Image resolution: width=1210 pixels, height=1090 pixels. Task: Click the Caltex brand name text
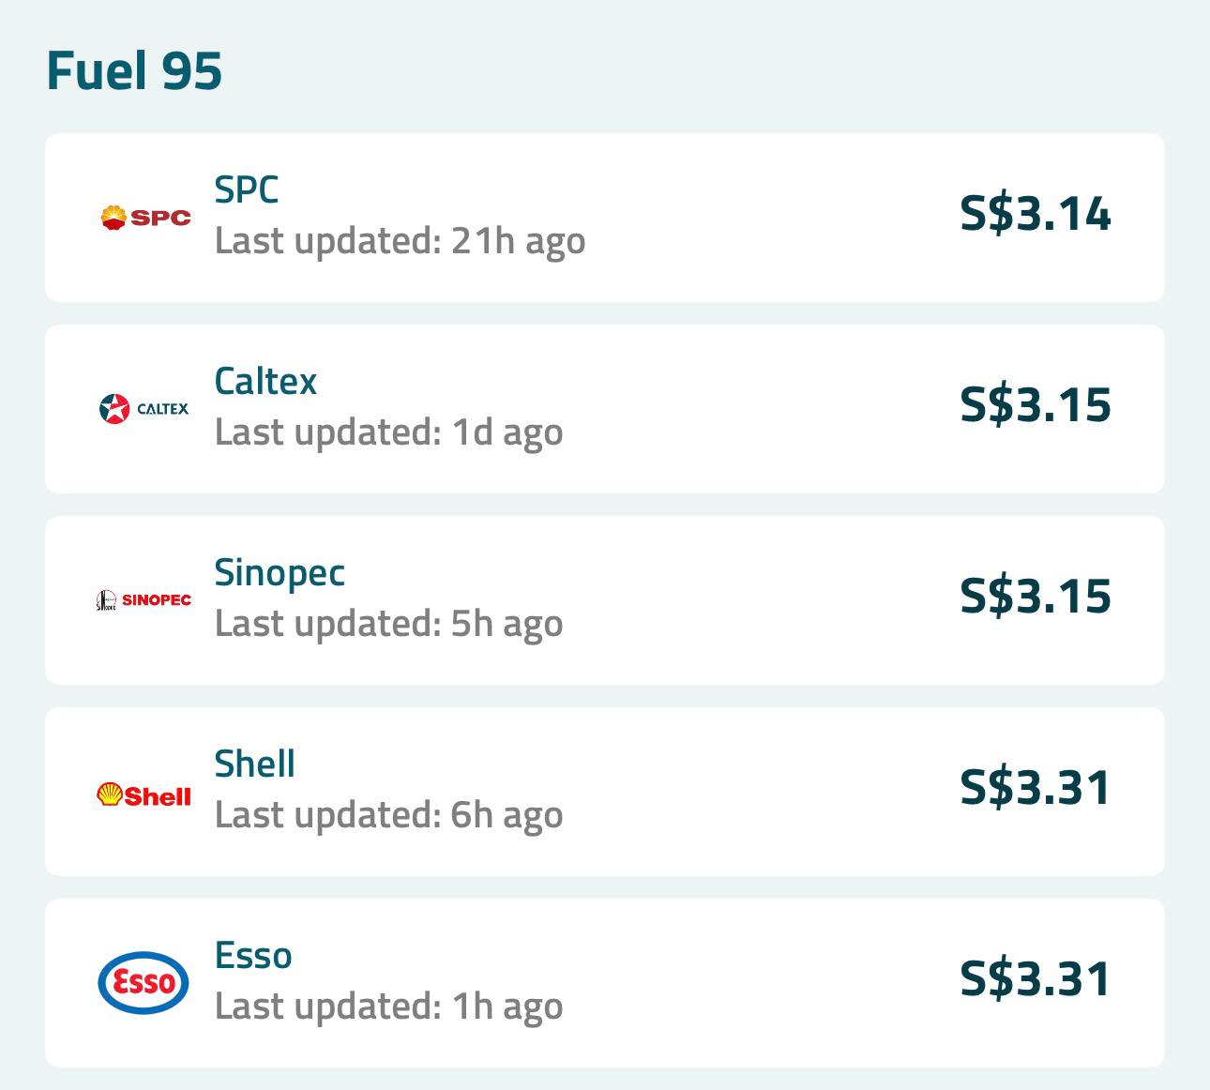click(265, 382)
